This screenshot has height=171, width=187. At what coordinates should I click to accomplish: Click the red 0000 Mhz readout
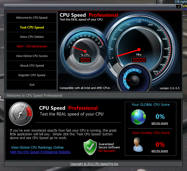click(x=139, y=60)
